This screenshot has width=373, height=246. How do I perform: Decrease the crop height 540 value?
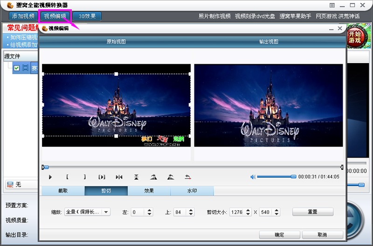(x=276, y=214)
